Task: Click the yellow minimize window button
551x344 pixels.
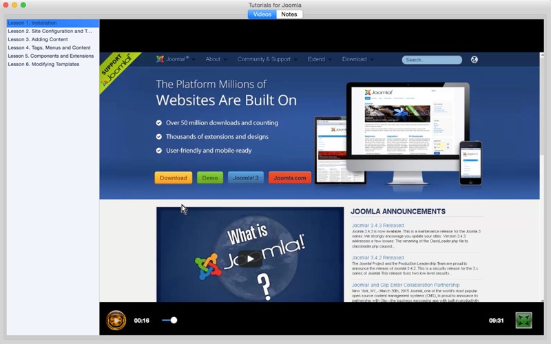Action: 14,5
